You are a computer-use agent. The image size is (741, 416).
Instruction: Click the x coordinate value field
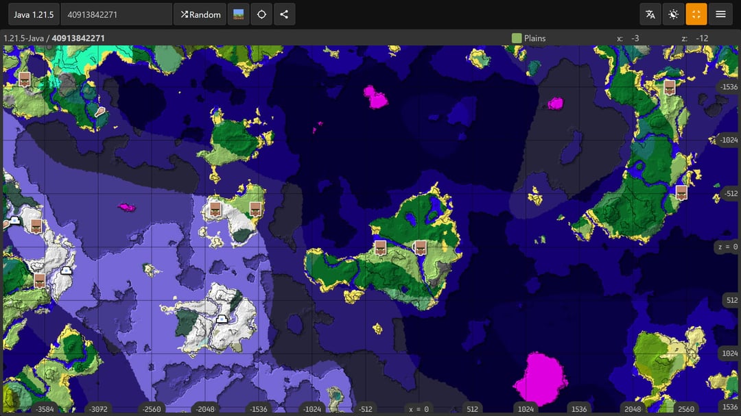[x=635, y=38]
